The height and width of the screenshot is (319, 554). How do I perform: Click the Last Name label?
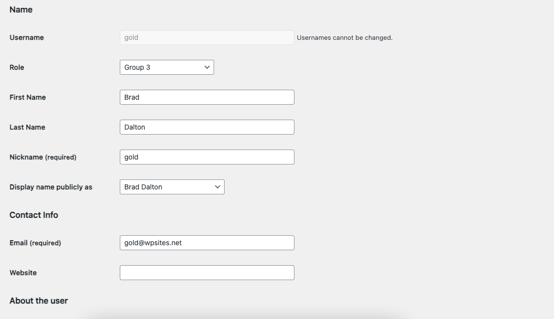(27, 127)
